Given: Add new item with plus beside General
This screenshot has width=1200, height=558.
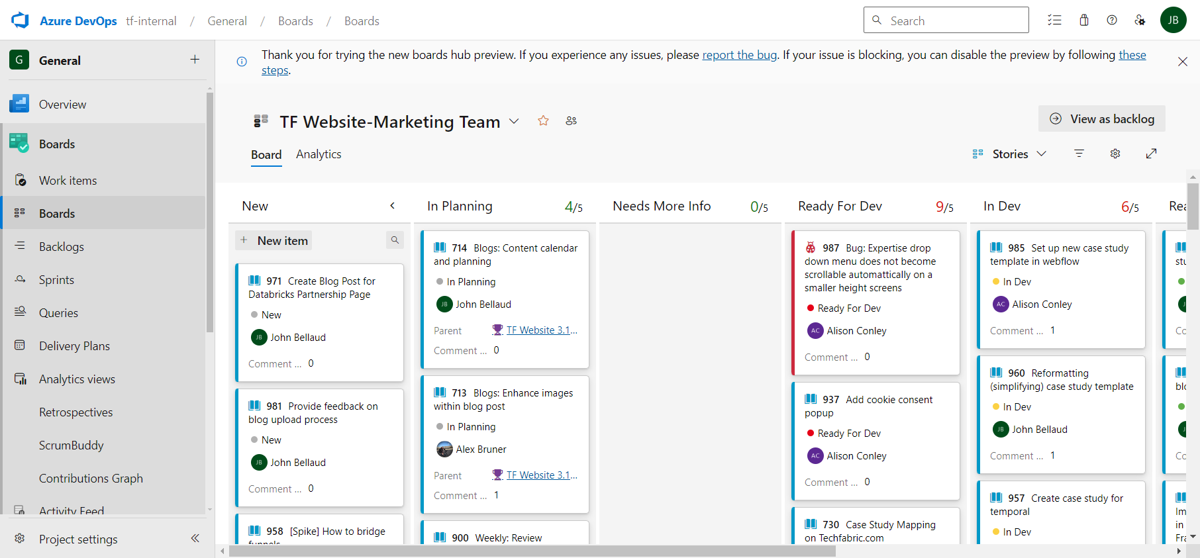Looking at the screenshot, I should click(195, 60).
